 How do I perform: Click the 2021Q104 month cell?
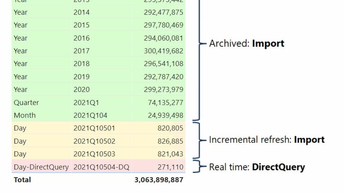90,115
